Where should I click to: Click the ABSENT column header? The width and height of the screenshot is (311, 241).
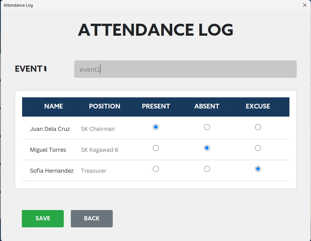pyautogui.click(x=207, y=106)
